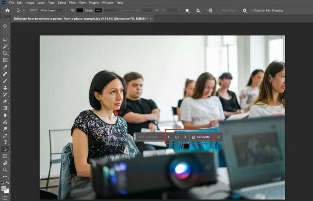Open the File menu
The image size is (313, 201).
click(11, 3)
